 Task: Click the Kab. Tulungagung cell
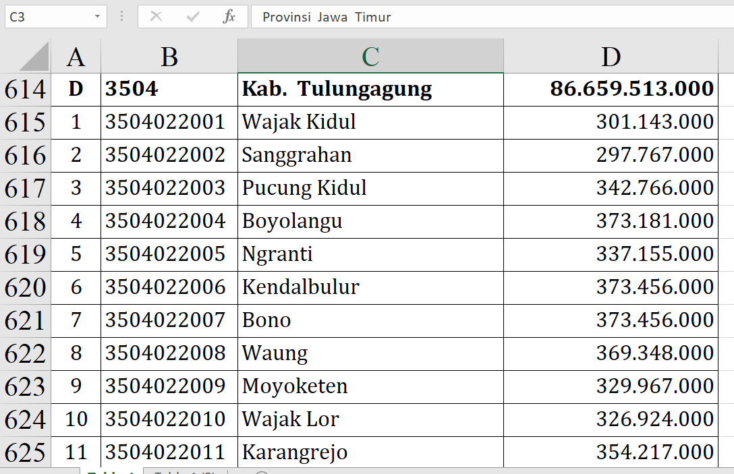tap(370, 89)
